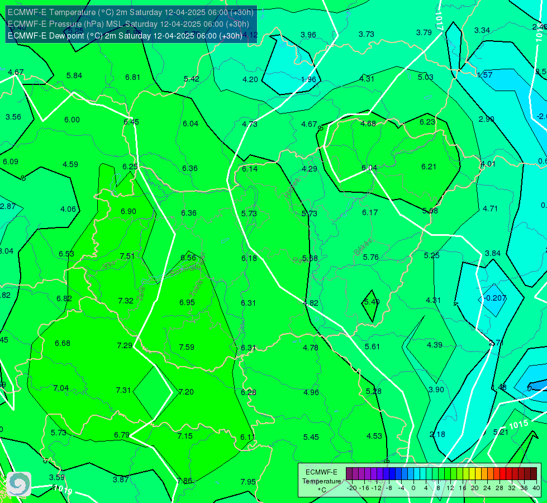Image resolution: width=547 pixels, height=503 pixels.
Task: Click the map value 2.18
Action: 437,434
